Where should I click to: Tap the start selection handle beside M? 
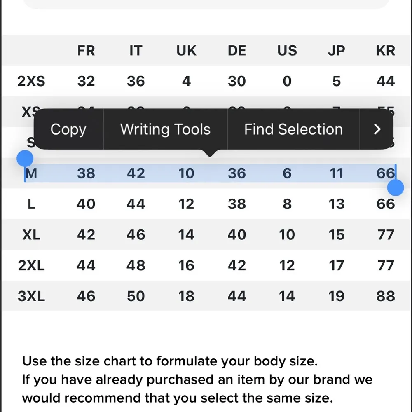25,158
